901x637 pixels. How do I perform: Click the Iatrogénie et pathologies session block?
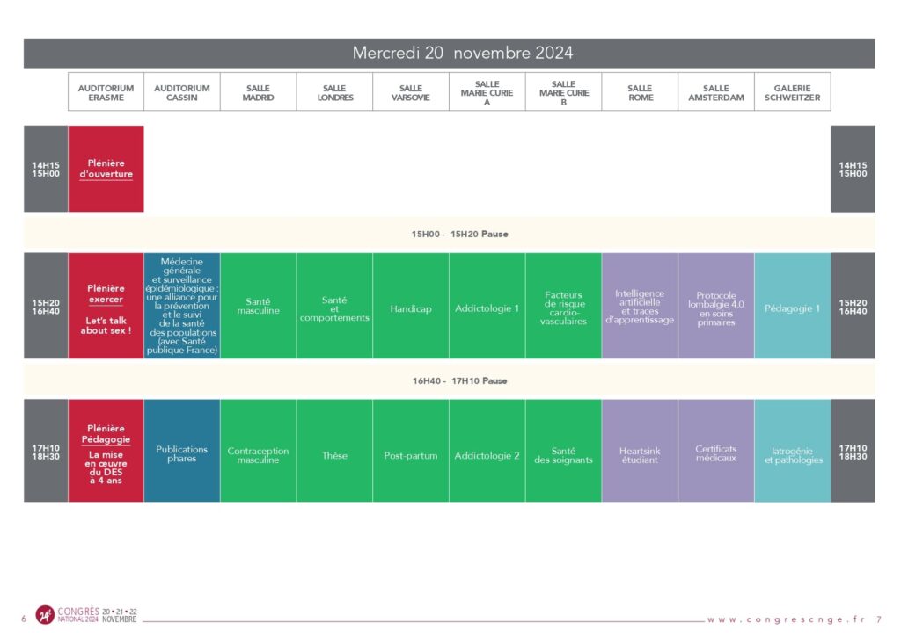click(x=793, y=452)
